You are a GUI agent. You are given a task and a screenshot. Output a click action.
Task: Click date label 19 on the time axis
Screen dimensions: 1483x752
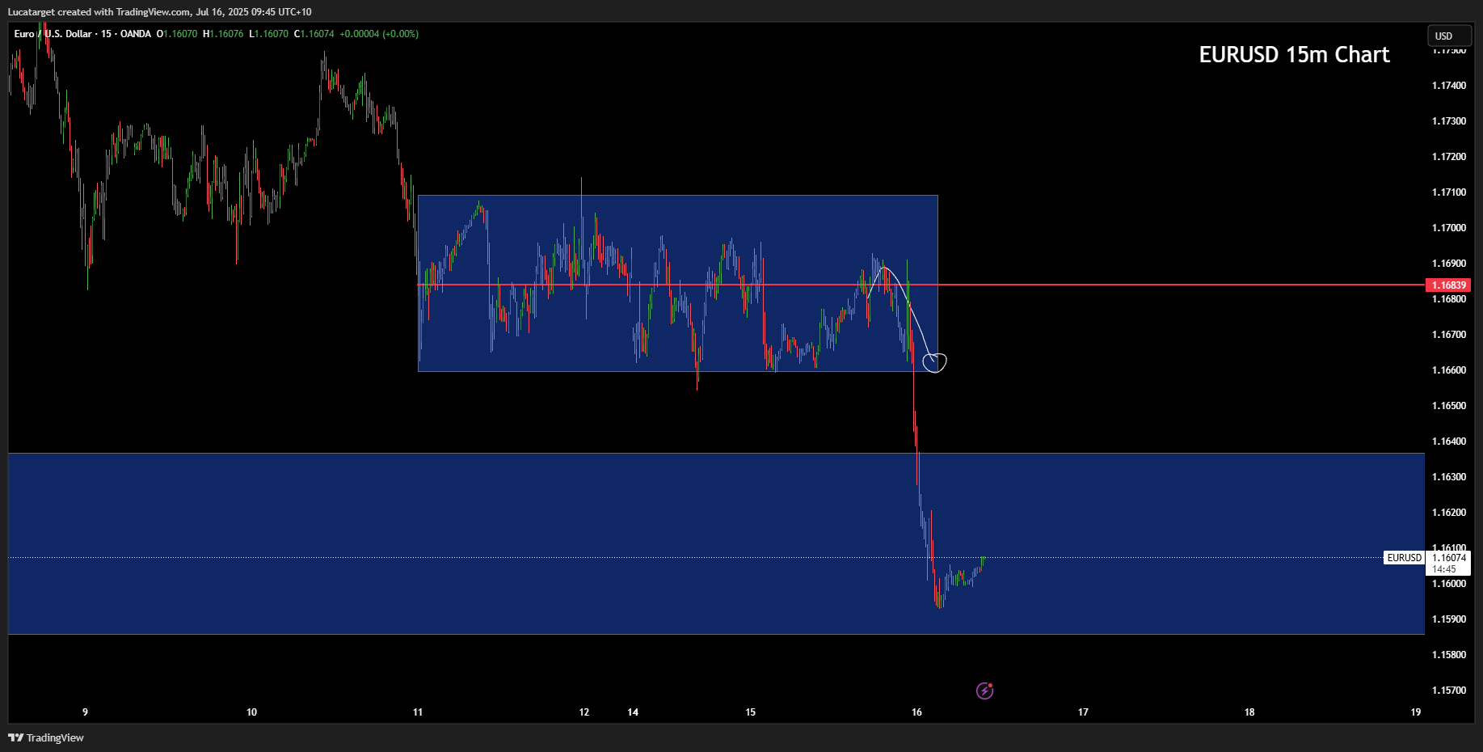pyautogui.click(x=1415, y=712)
